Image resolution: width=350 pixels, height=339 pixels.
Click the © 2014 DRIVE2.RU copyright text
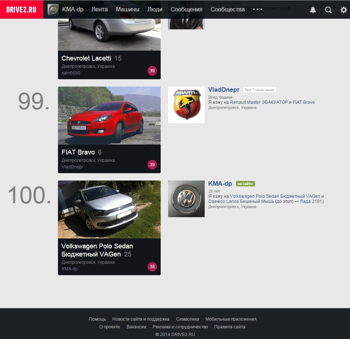175,334
